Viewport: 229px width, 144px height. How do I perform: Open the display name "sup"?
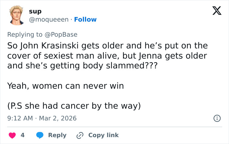35,11
